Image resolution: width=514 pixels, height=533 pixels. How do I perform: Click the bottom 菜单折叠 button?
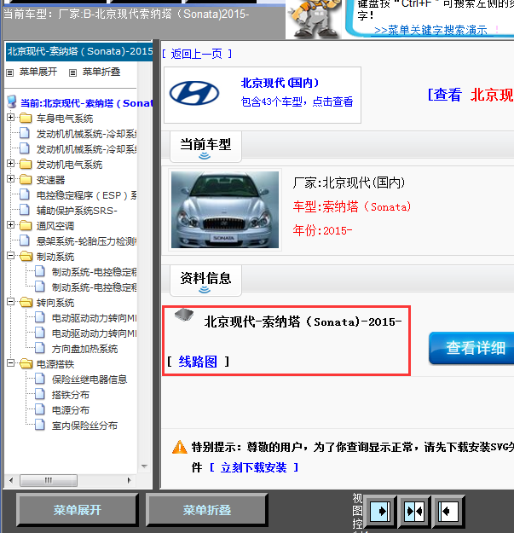pyautogui.click(x=207, y=510)
